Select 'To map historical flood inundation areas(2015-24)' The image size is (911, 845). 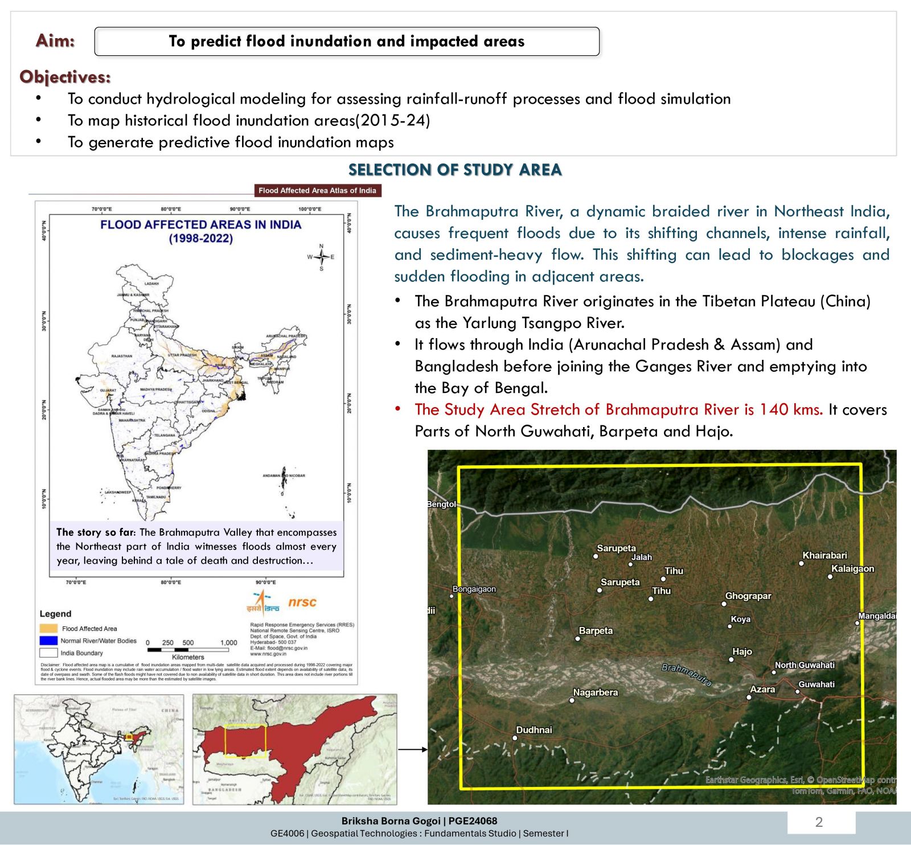point(249,120)
